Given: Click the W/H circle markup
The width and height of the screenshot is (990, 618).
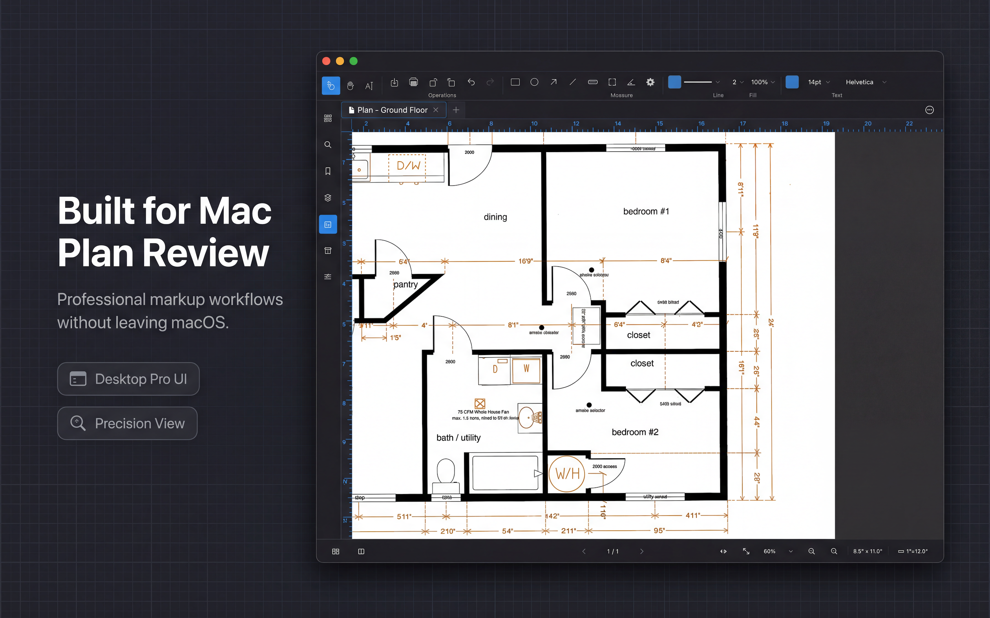Looking at the screenshot, I should point(566,474).
